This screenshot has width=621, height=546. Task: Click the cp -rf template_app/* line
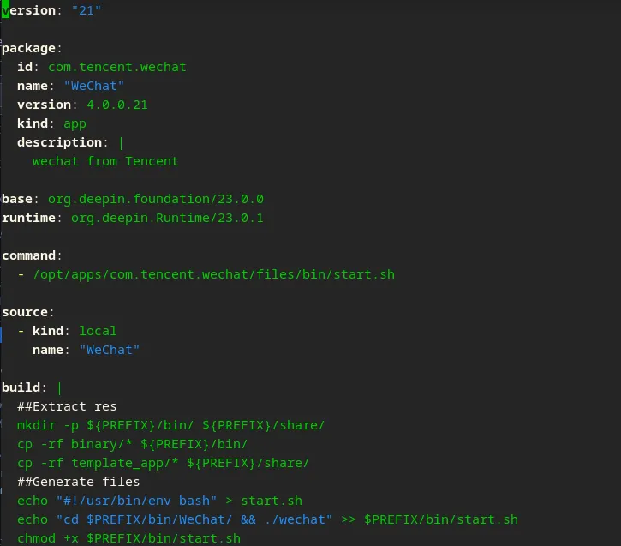pos(163,463)
